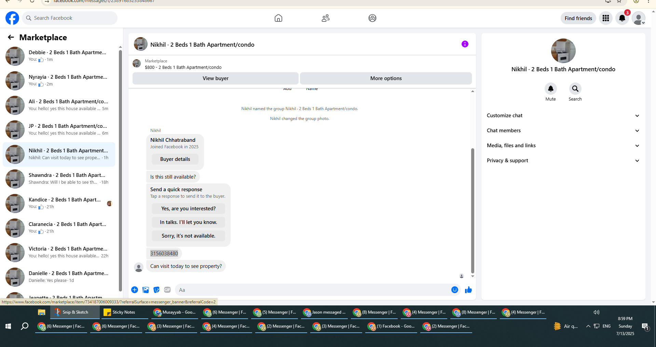Screen dimensions: 656x347
Task: Open File Explorer from taskbar
Action: (x=42, y=312)
